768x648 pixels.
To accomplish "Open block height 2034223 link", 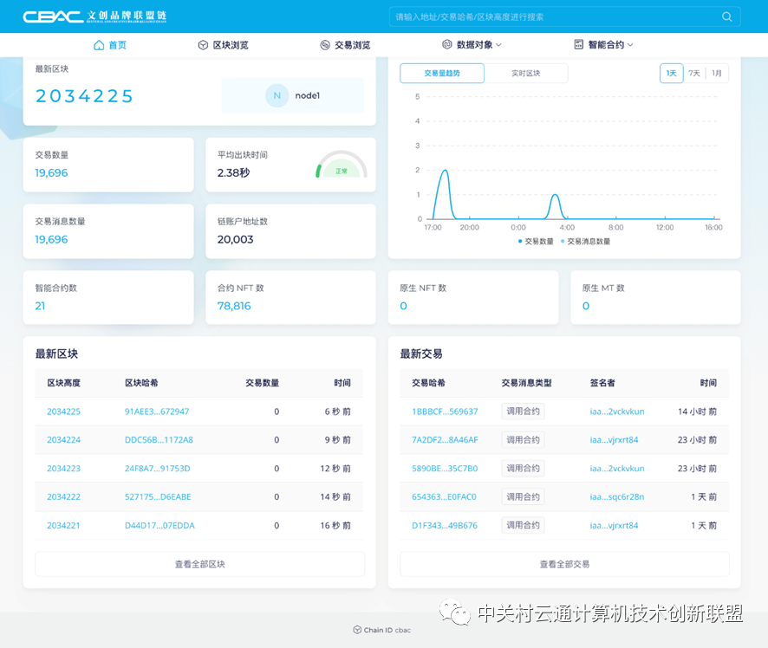I will 63,469.
